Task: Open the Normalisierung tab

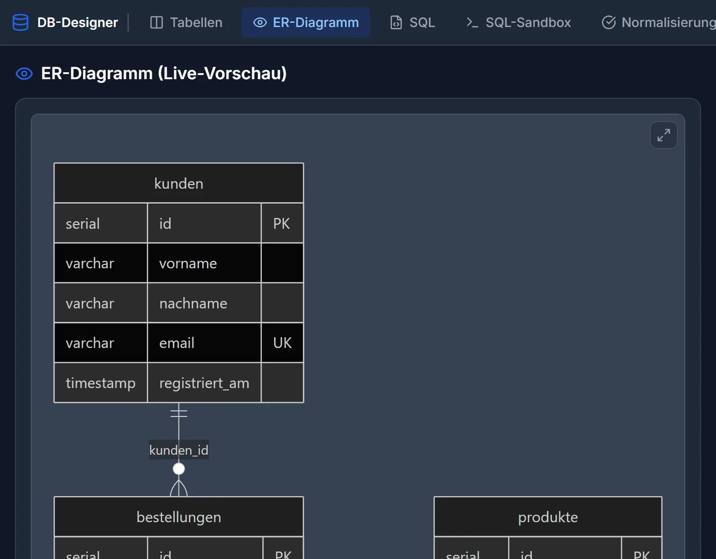Action: pos(659,22)
